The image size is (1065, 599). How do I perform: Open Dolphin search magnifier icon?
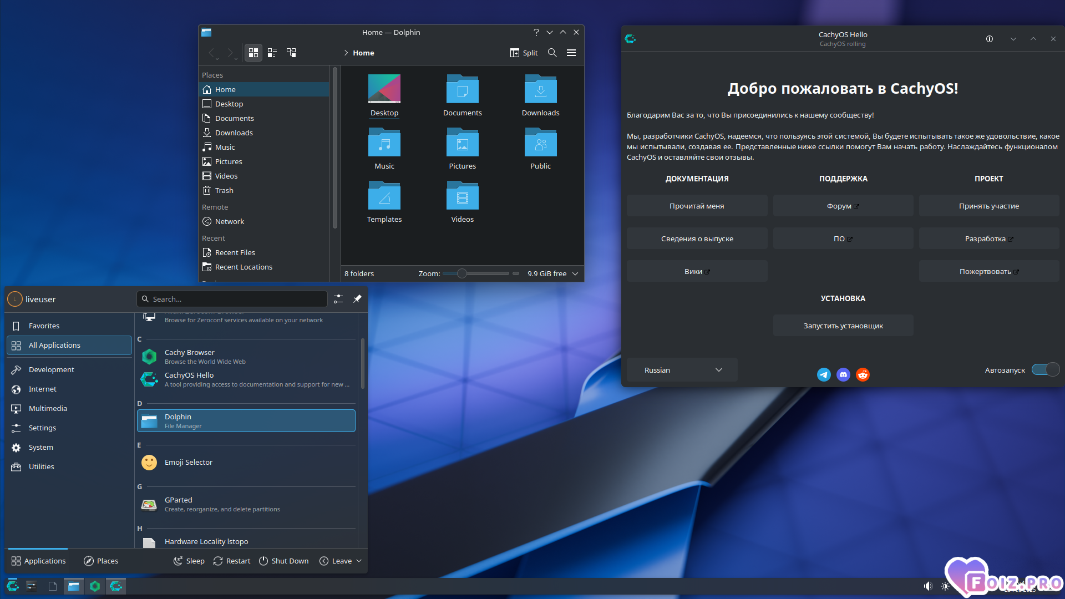click(552, 53)
